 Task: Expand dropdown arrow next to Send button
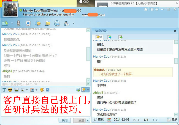88,120
